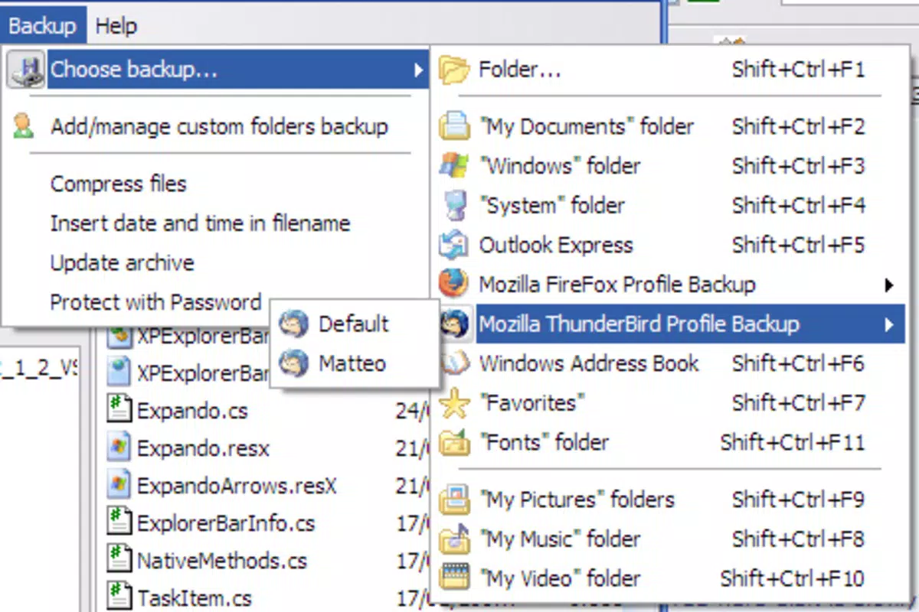Select Expando.resx in the file list

pyautogui.click(x=203, y=449)
